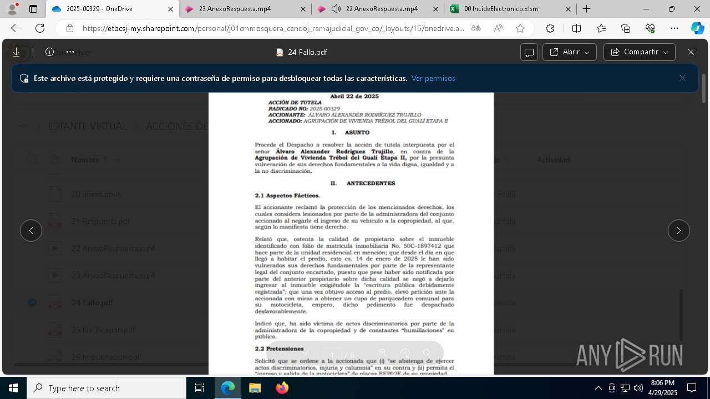Image resolution: width=710 pixels, height=399 pixels.
Task: Open Collections panel
Action: point(626,28)
